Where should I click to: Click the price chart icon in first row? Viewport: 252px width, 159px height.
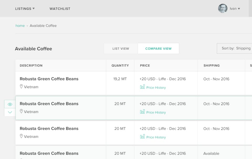point(142,87)
